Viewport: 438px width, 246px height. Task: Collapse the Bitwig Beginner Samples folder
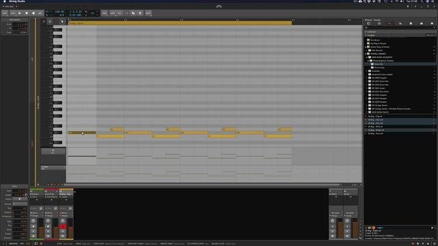(368, 61)
